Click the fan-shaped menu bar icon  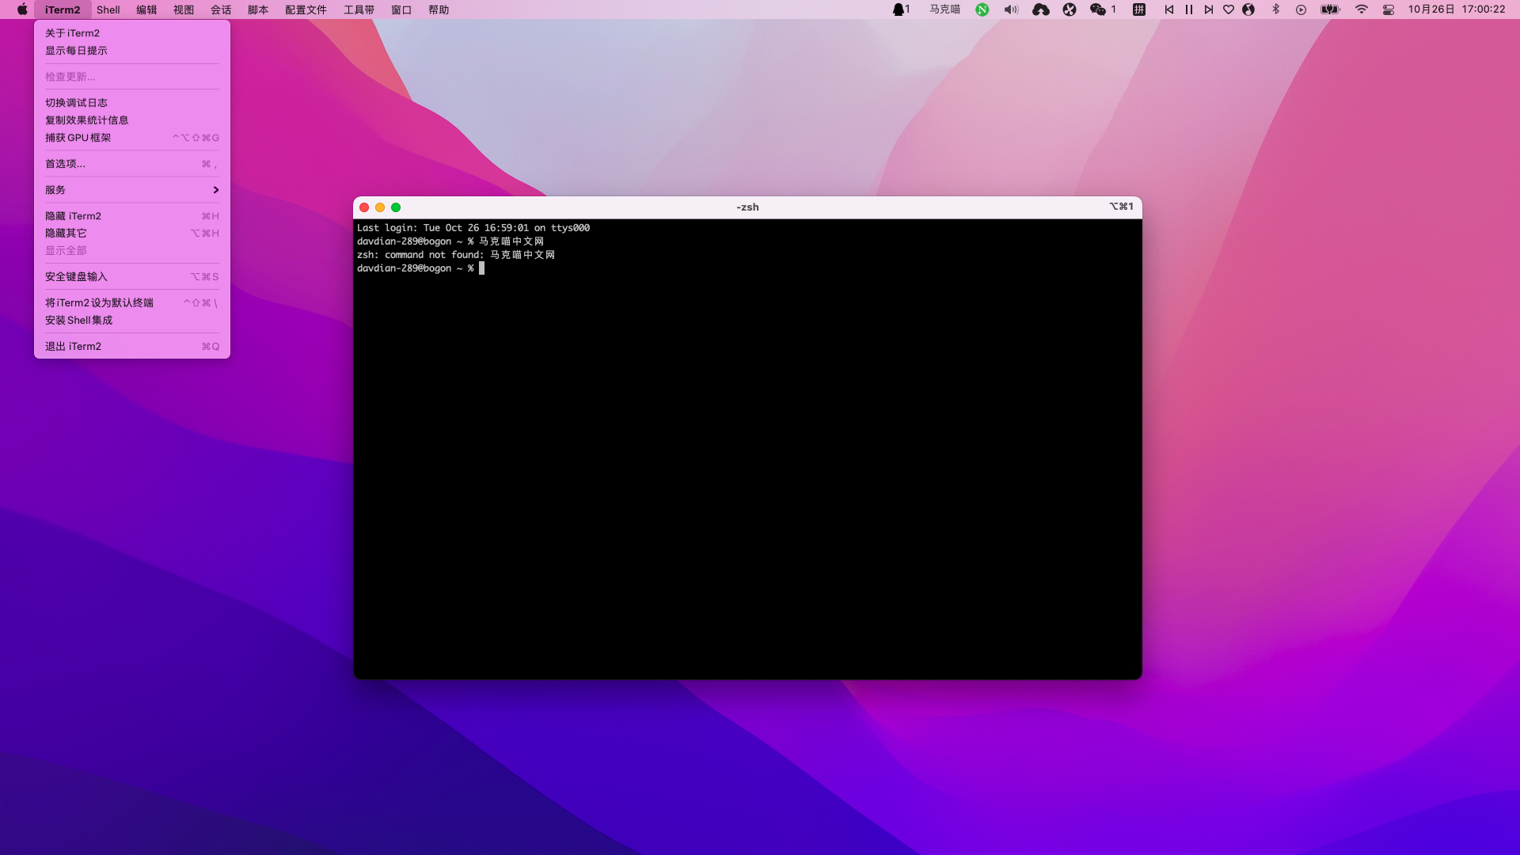[1070, 9]
